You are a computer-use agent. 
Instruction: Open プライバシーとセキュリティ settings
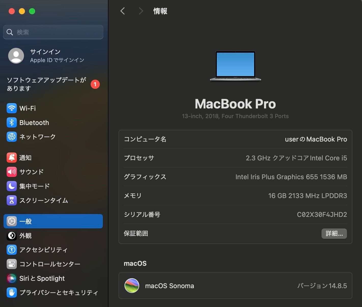(x=53, y=292)
